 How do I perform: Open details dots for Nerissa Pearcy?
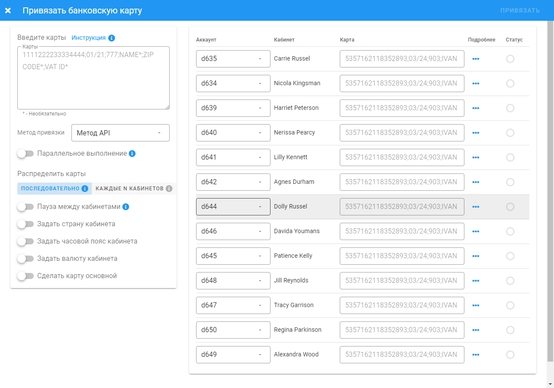pos(476,133)
